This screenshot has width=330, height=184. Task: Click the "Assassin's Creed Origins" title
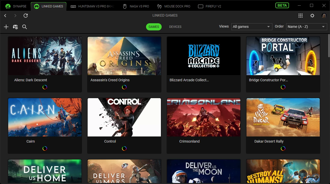click(x=110, y=80)
